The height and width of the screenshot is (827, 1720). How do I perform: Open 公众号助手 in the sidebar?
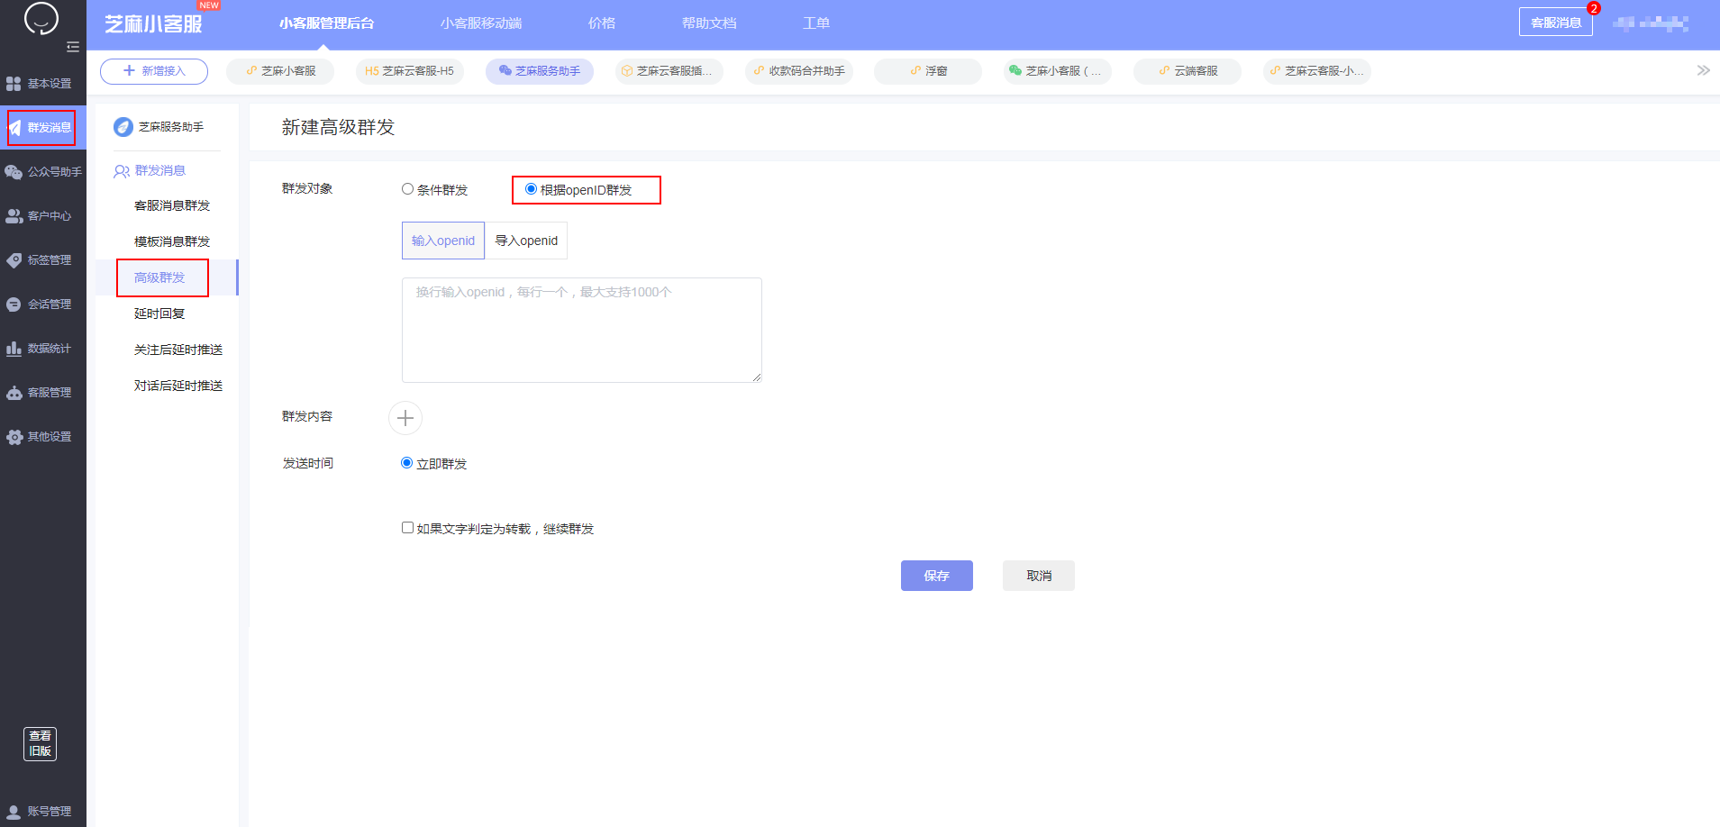pos(43,172)
